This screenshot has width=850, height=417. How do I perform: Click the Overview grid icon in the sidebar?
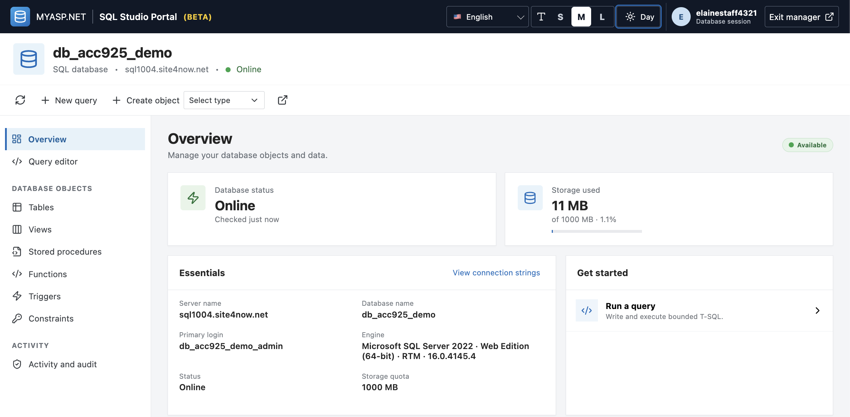click(17, 139)
